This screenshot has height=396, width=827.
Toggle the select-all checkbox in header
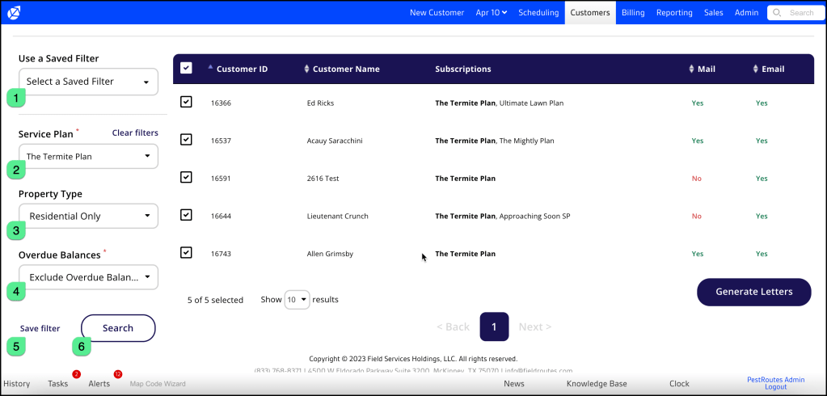[x=186, y=69]
